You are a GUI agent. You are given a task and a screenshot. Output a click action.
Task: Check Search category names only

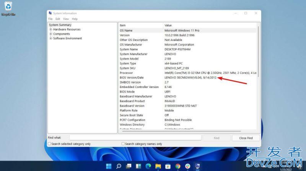point(123,144)
